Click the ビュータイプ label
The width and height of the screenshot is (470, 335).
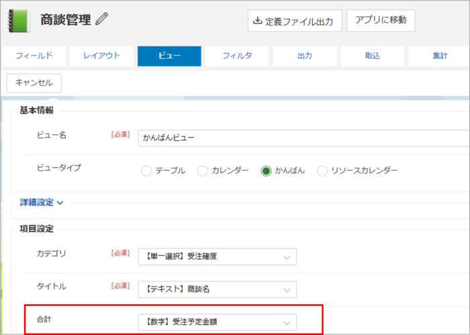pyautogui.click(x=59, y=168)
